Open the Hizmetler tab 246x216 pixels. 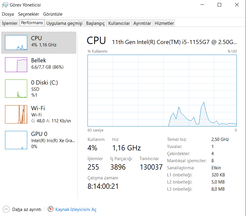click(x=164, y=23)
